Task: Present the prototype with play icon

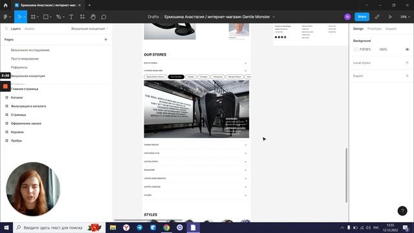Action: (390, 17)
